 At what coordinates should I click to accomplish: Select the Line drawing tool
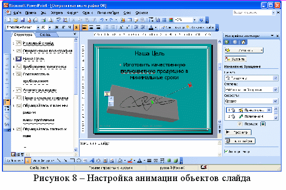[x=59, y=161]
